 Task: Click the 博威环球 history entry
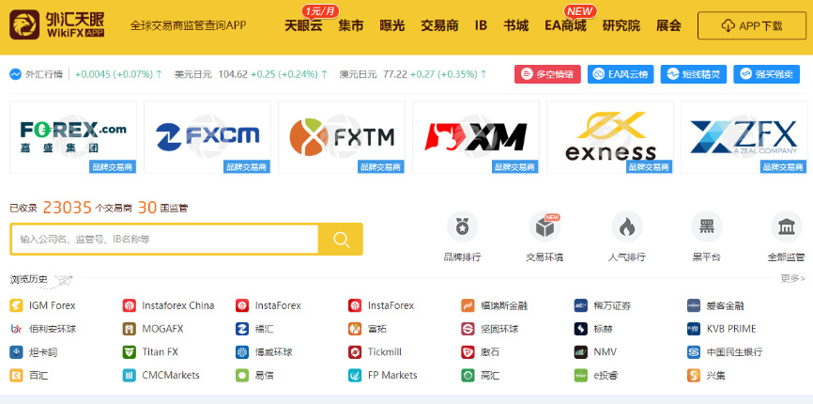click(x=264, y=352)
